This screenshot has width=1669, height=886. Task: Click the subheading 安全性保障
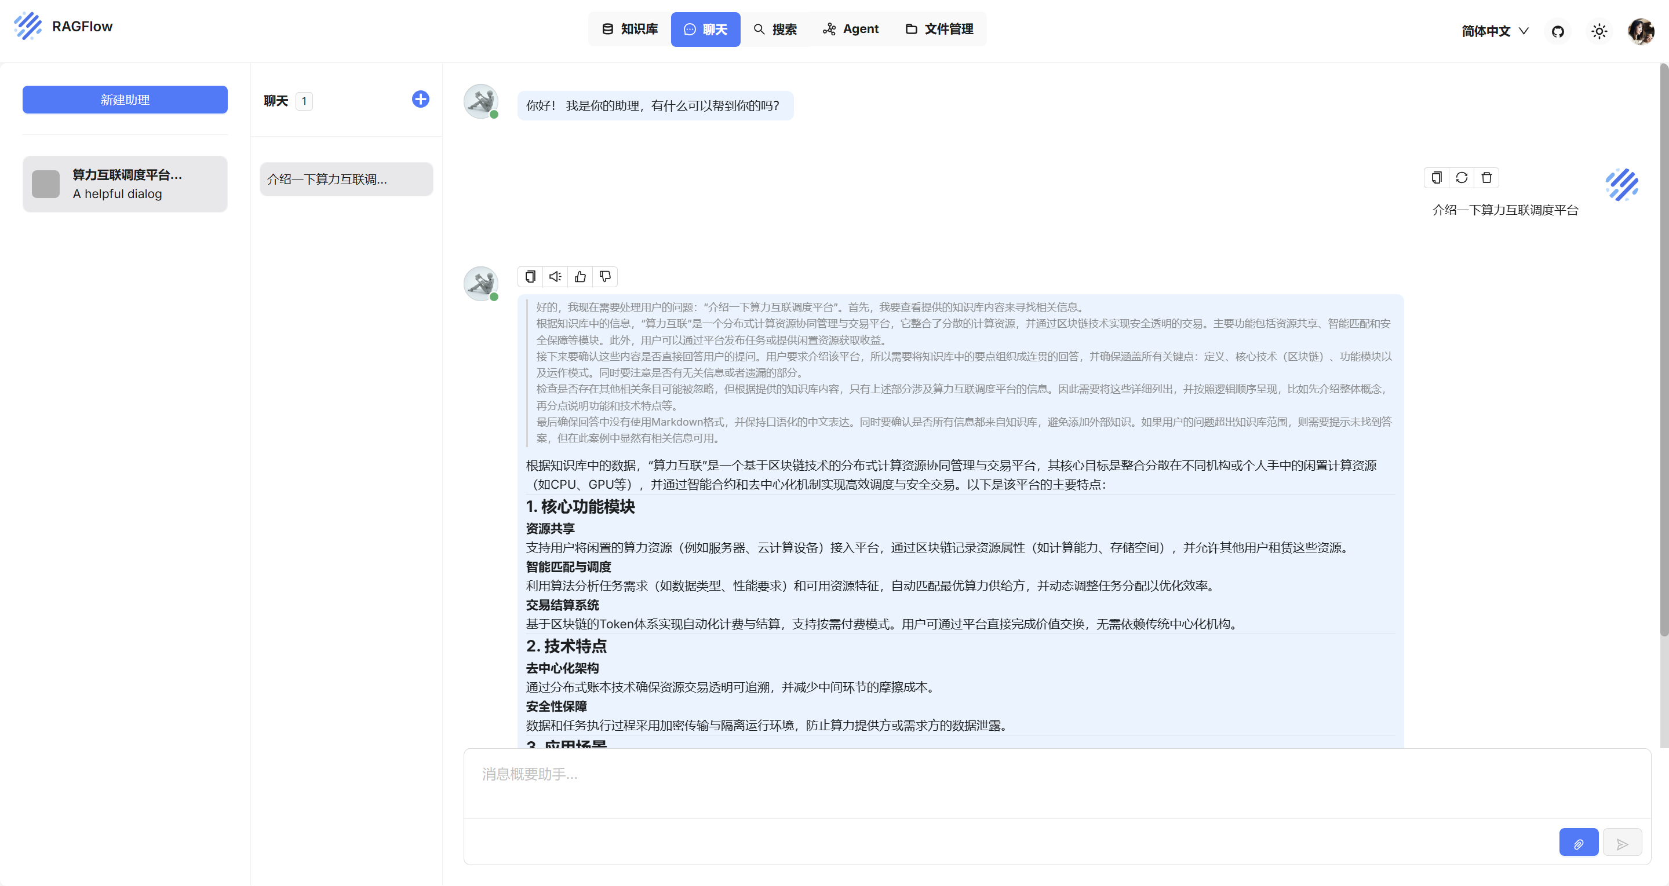point(556,706)
